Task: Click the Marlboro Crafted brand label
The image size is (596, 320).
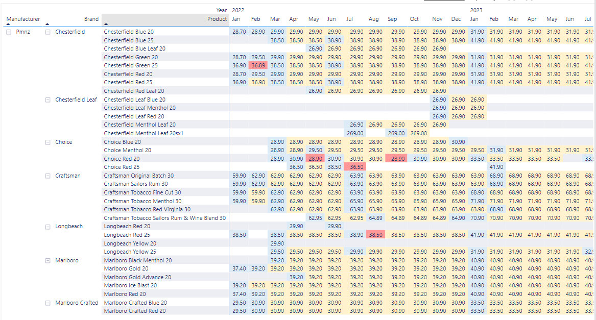Action: 77,303
